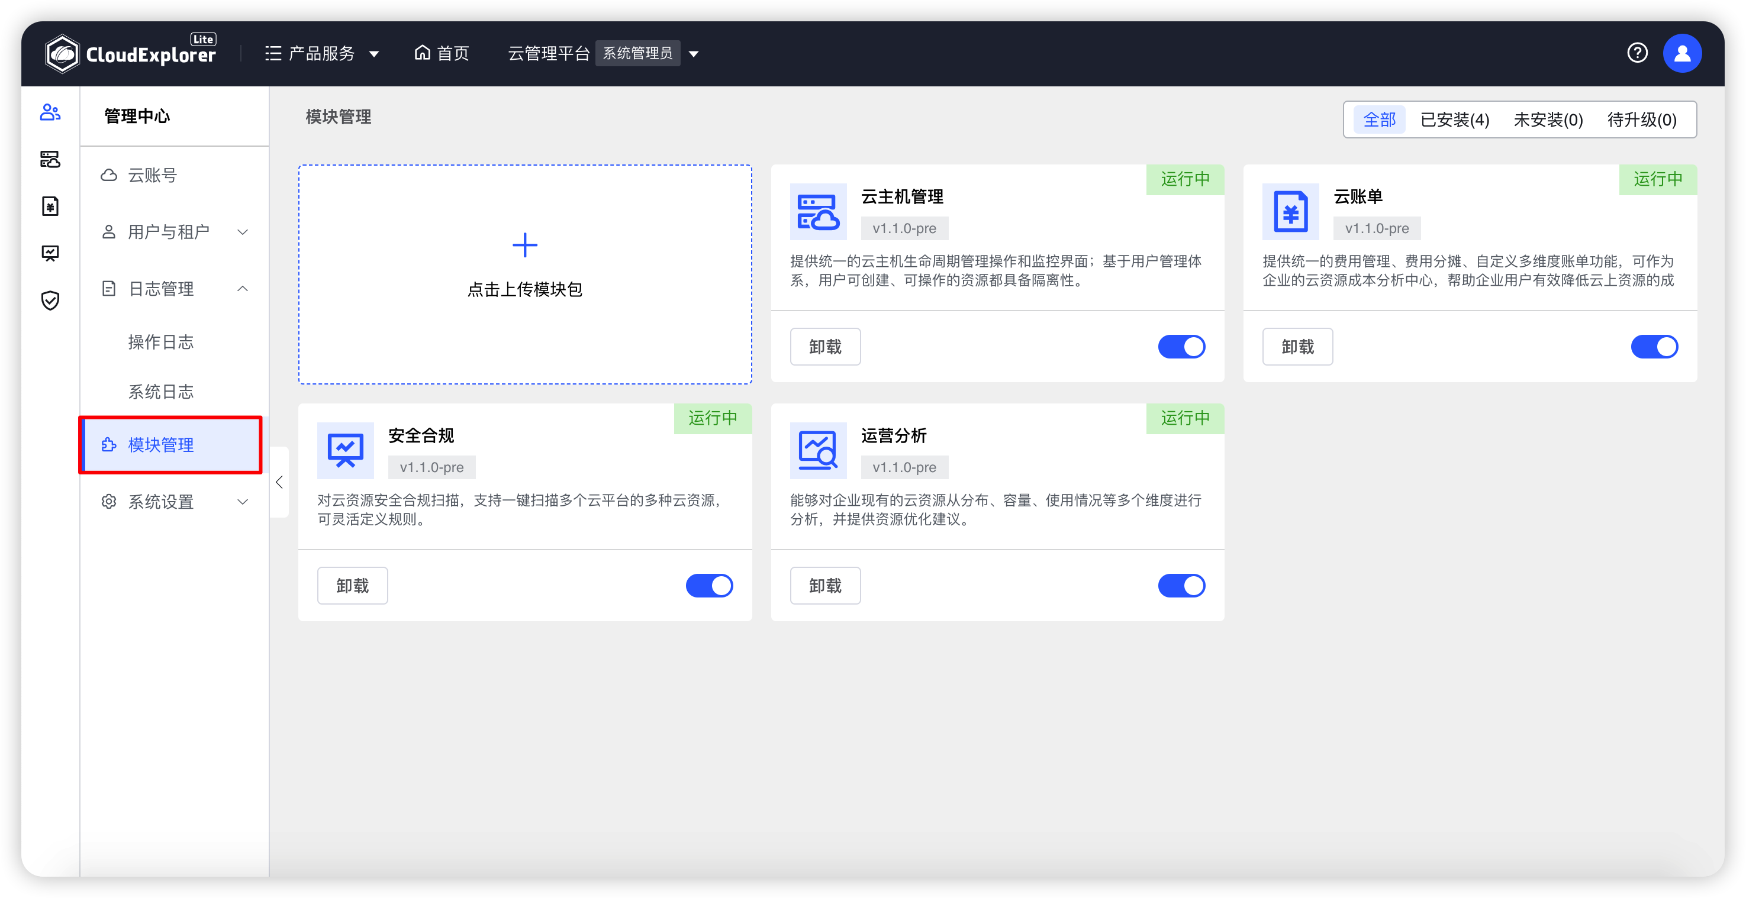Disable the 运营分析 module toggle

1181,586
